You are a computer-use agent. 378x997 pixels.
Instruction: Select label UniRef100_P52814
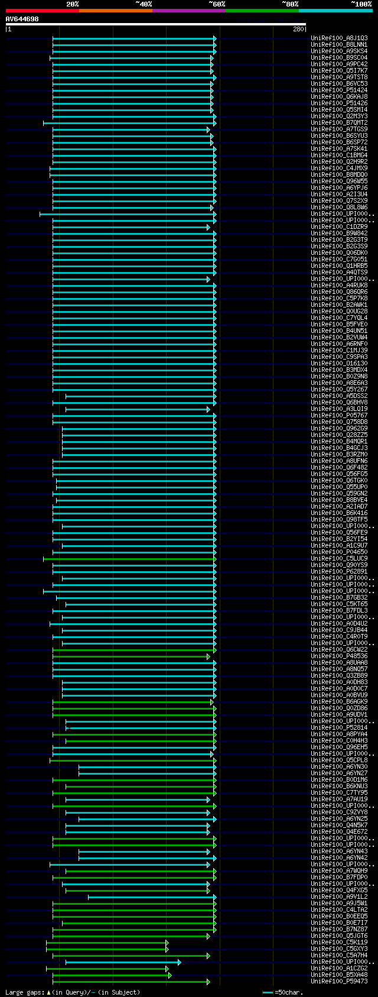pyautogui.click(x=339, y=728)
